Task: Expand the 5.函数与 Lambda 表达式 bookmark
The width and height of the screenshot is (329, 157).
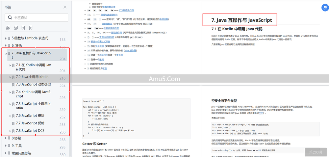Action: (x=6, y=39)
